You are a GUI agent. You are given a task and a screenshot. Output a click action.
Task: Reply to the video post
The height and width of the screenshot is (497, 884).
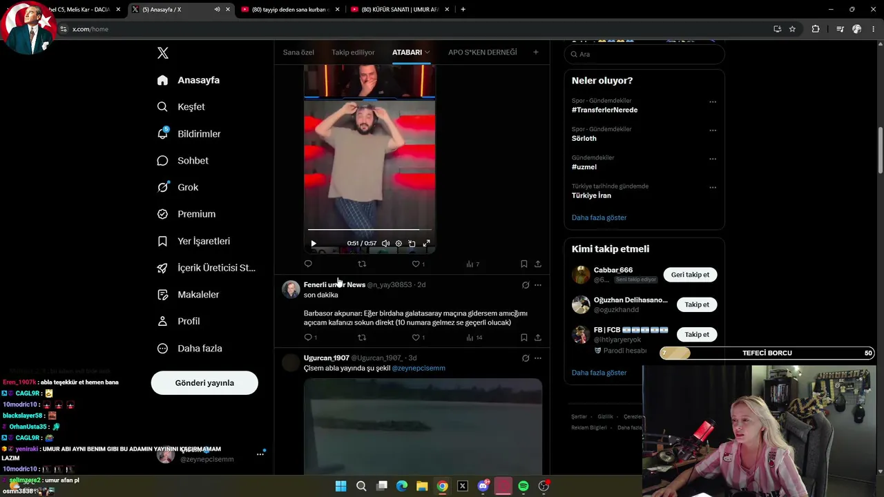tap(308, 264)
